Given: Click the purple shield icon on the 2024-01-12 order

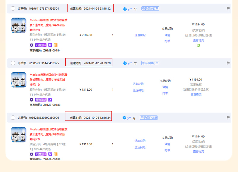Looking at the screenshot, I should click(31, 100).
